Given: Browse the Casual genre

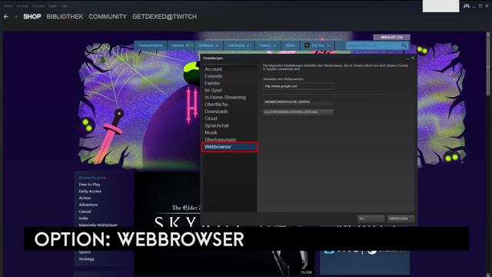Looking at the screenshot, I should [85, 212].
